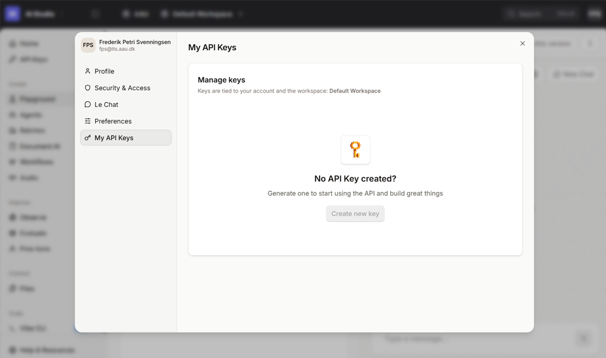Click the Create new key button
Viewport: 606px width, 358px height.
click(x=355, y=214)
